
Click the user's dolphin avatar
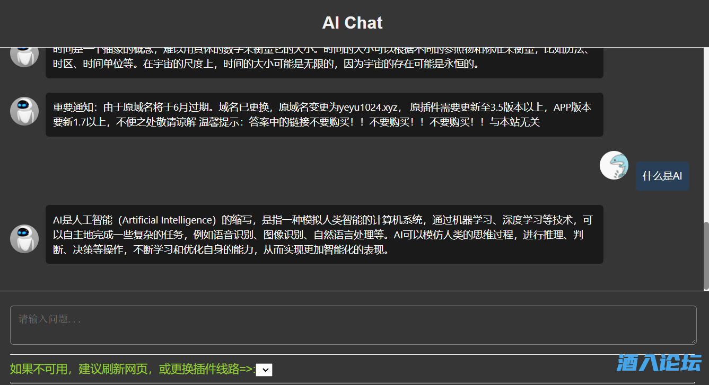click(x=614, y=166)
